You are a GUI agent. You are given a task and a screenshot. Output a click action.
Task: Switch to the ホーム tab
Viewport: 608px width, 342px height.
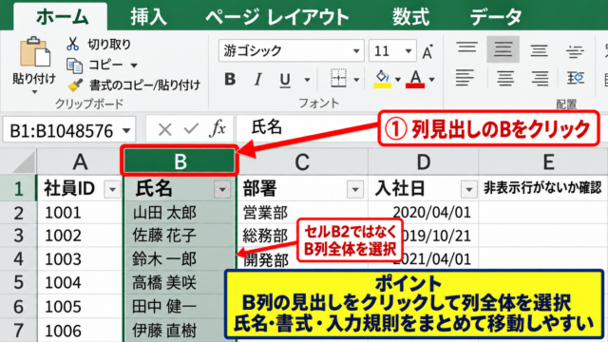(61, 17)
